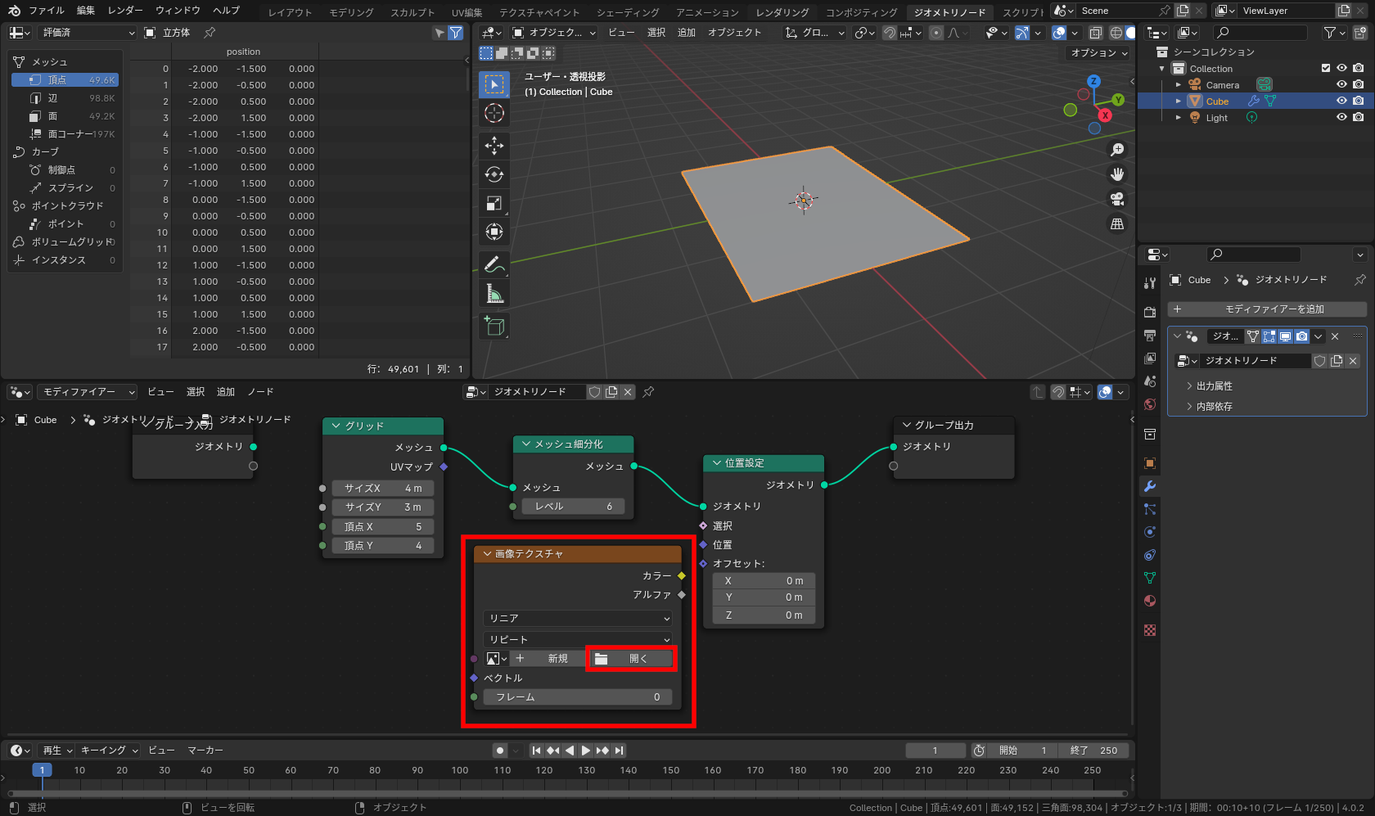The image size is (1375, 816).
Task: Select the Annotate pencil tool
Action: coord(494,264)
